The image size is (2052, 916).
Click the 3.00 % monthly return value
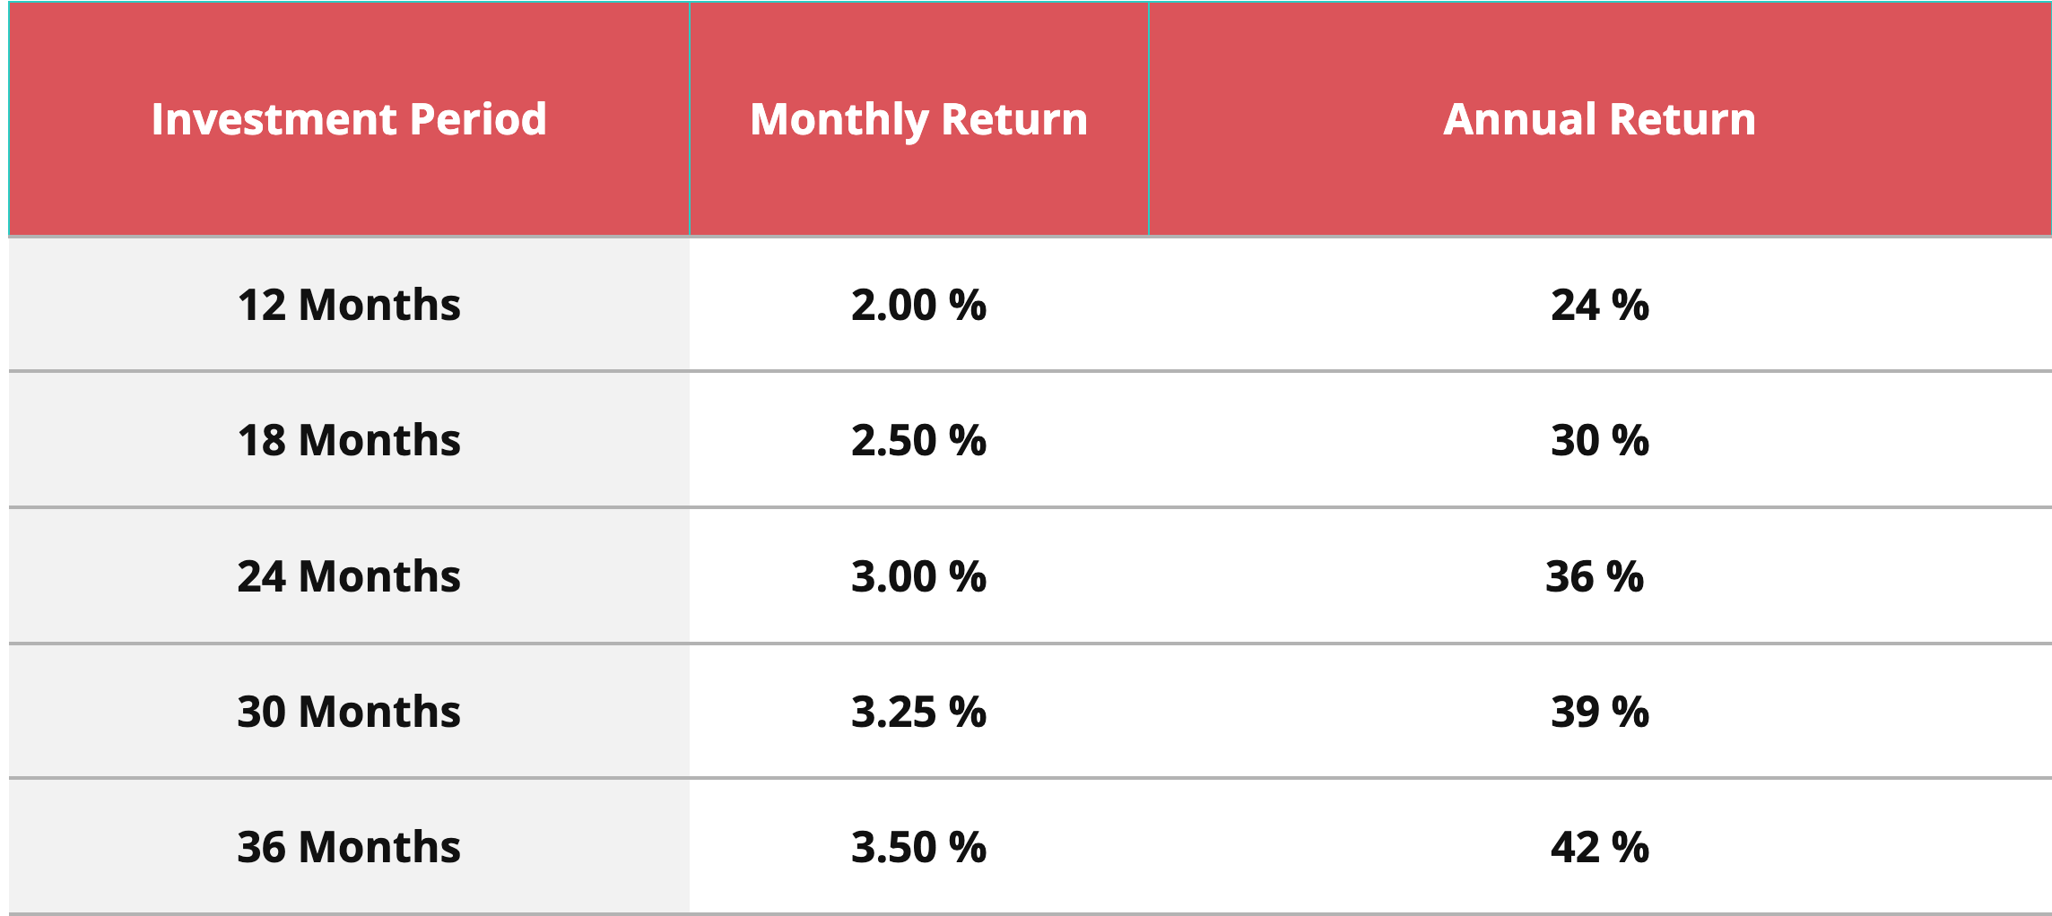918,575
